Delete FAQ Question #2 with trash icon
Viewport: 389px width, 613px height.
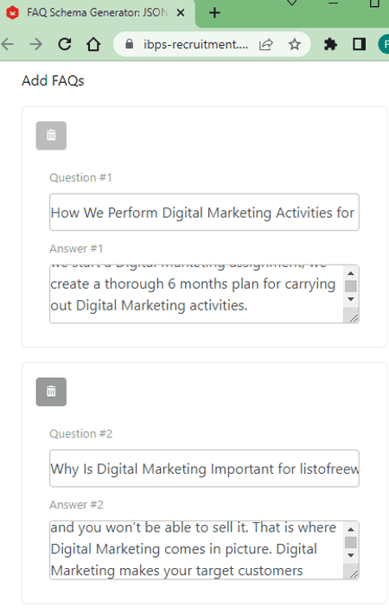coord(51,392)
